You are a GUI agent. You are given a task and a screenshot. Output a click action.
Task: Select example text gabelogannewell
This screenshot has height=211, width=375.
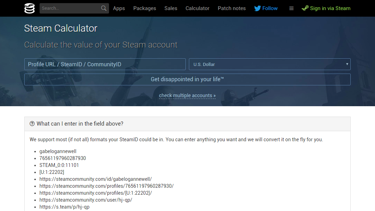tap(58, 151)
